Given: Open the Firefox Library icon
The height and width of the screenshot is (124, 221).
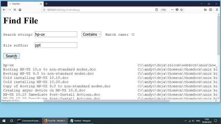Looking at the screenshot, I should 205,10.
